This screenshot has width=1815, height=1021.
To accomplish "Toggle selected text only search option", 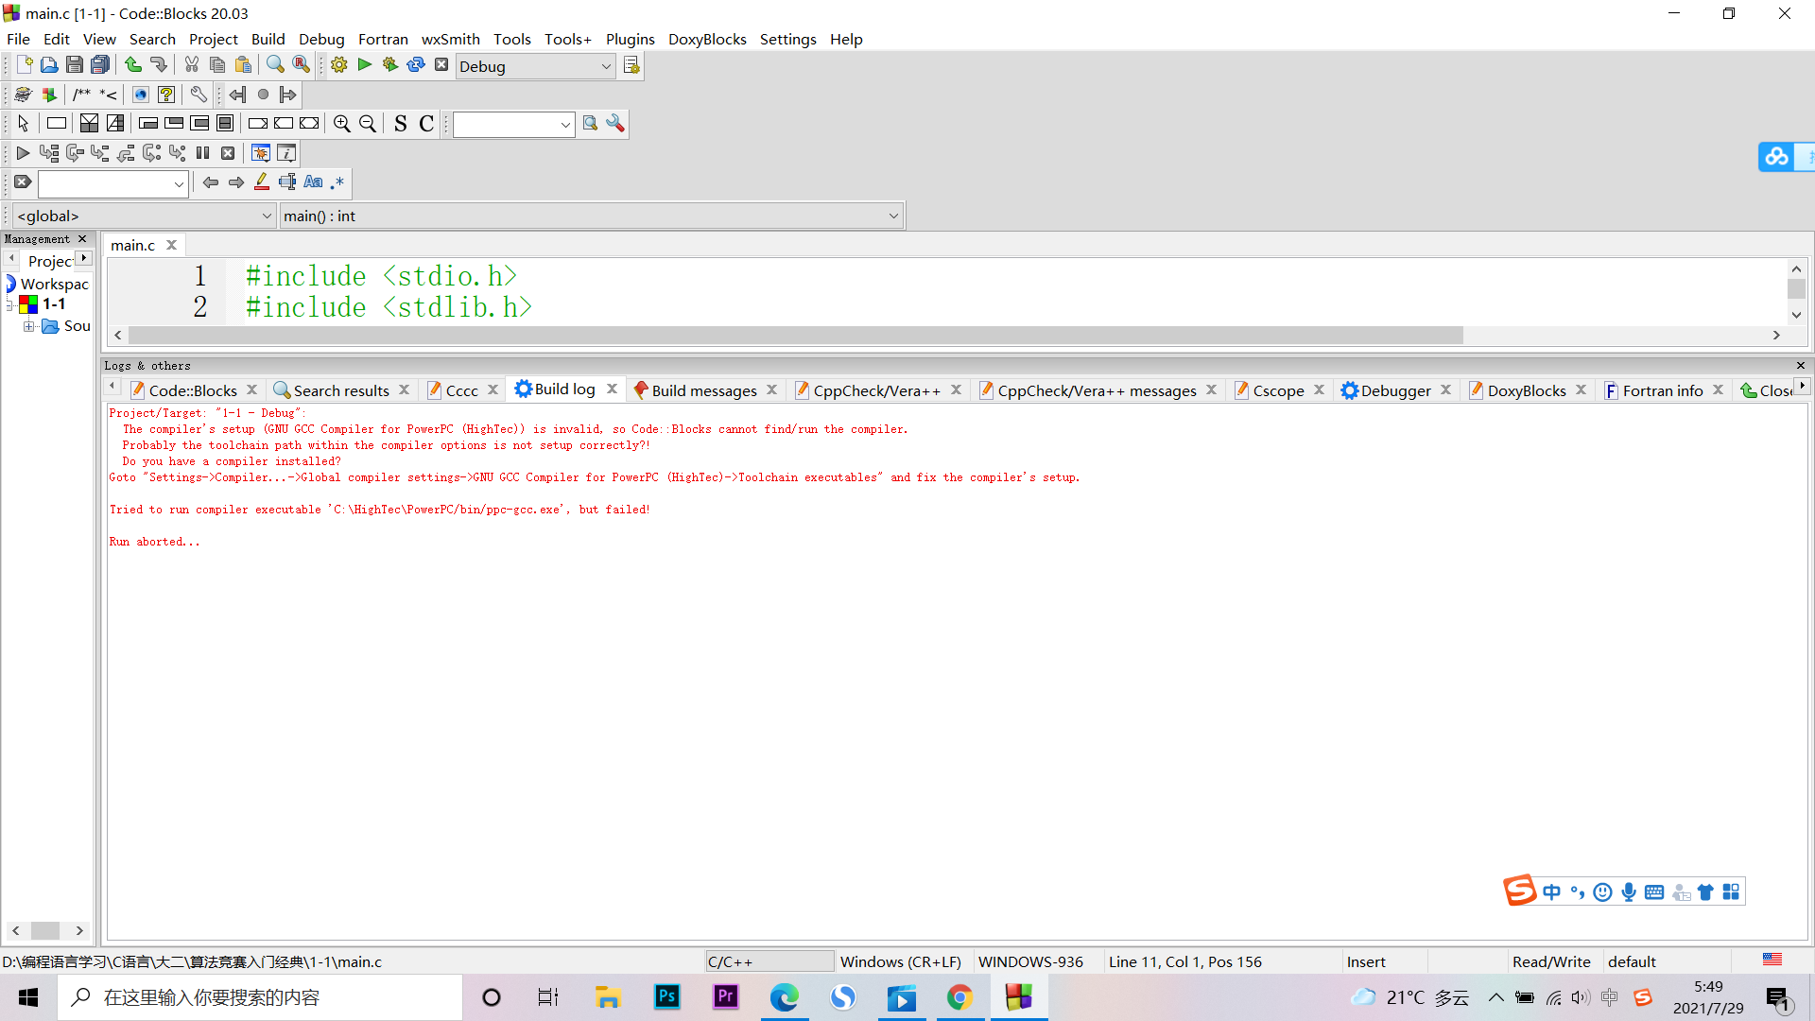I will [287, 182].
